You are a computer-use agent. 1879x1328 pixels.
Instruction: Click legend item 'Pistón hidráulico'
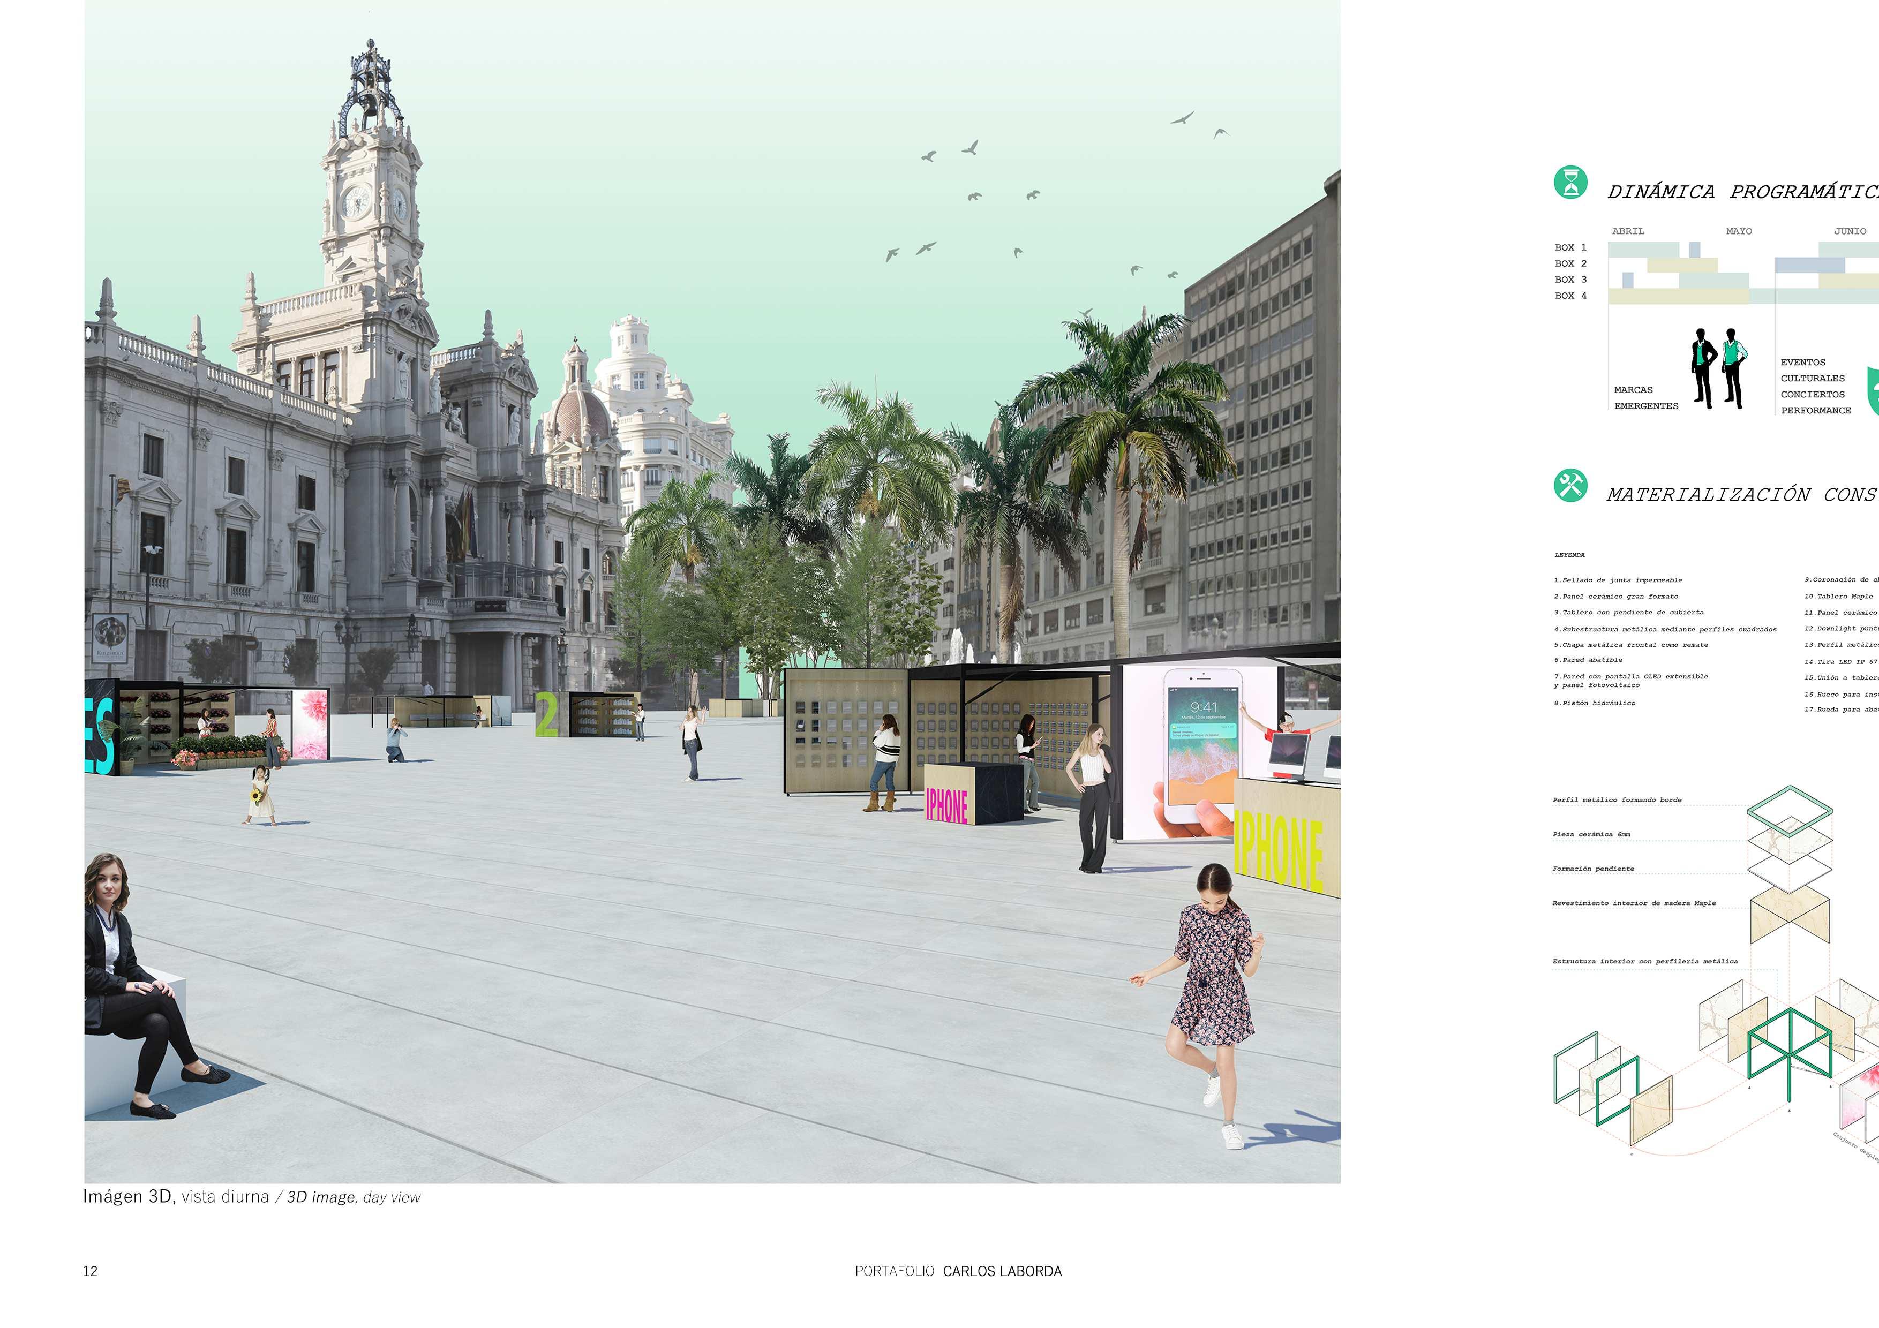1594,703
